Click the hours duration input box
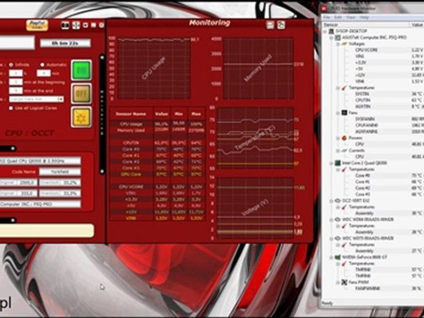Image resolution: width=424 pixels, height=318 pixels. [x=15, y=73]
